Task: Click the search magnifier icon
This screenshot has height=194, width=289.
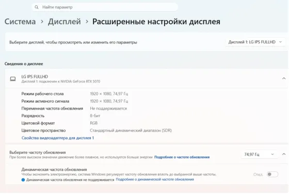Action: tap(37, 7)
